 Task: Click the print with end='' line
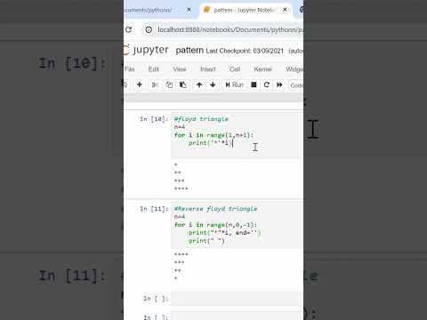coord(225,233)
